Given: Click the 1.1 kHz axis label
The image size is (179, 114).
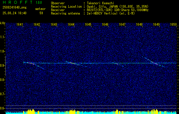Looking at the screenshot, I should (3, 37).
